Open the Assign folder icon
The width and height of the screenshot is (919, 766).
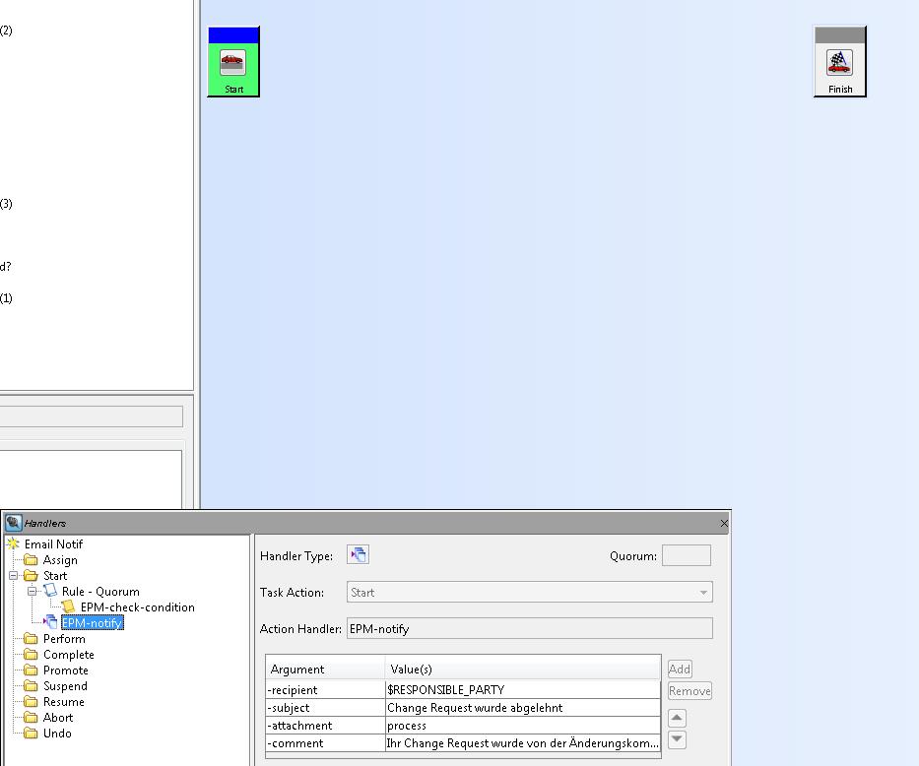[x=31, y=560]
